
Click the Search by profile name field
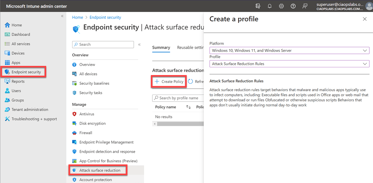tap(178, 98)
